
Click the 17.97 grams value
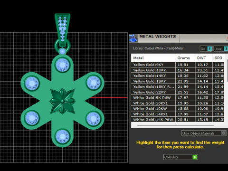tap(183, 98)
